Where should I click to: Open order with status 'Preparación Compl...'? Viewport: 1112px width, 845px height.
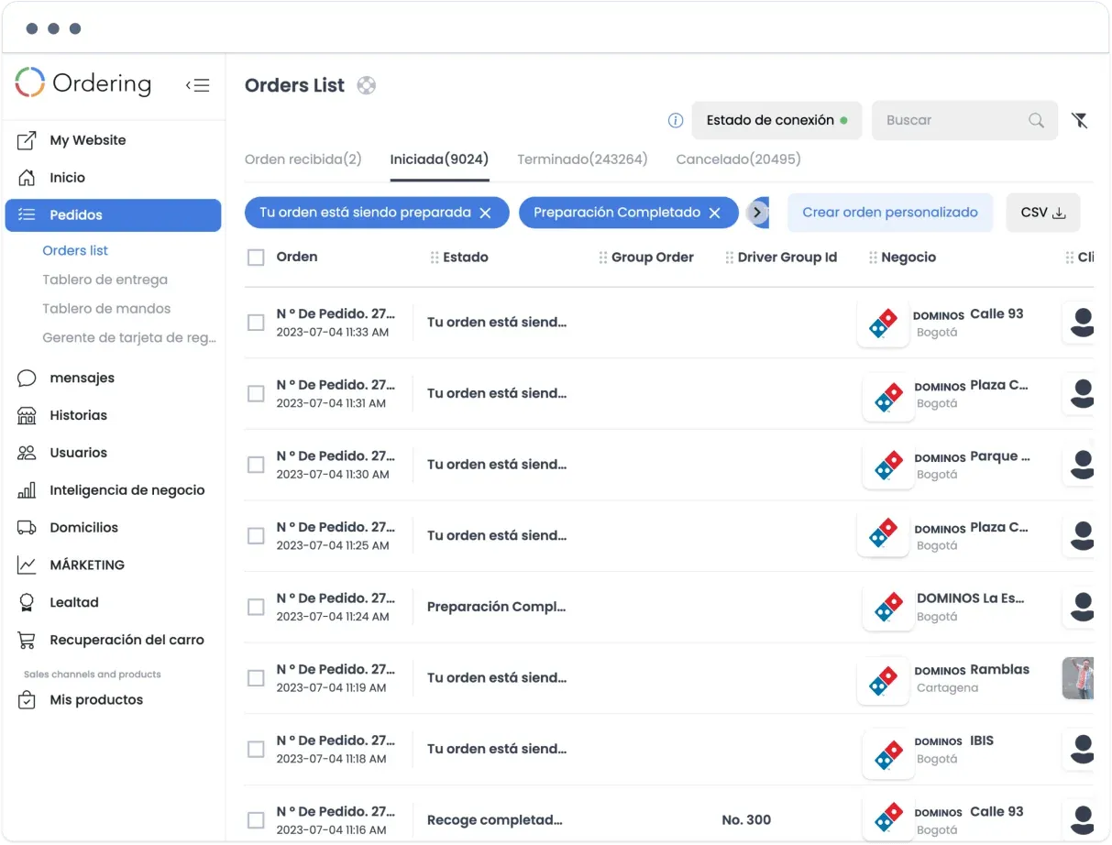pyautogui.click(x=496, y=607)
